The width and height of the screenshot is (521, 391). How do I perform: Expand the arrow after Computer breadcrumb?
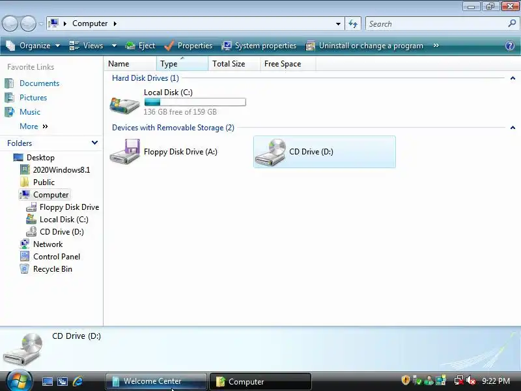click(x=115, y=23)
